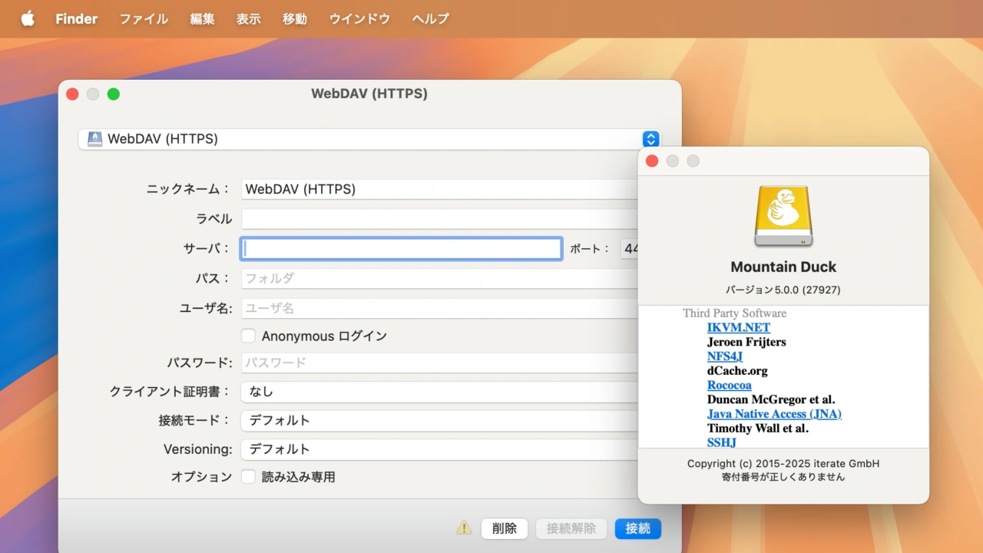The height and width of the screenshot is (553, 983).
Task: Open the Java Native Access (JNA) link
Action: [x=774, y=413]
